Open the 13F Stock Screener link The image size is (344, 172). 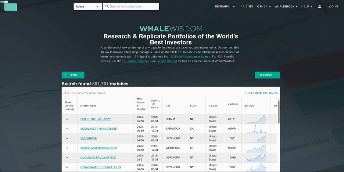(135, 61)
